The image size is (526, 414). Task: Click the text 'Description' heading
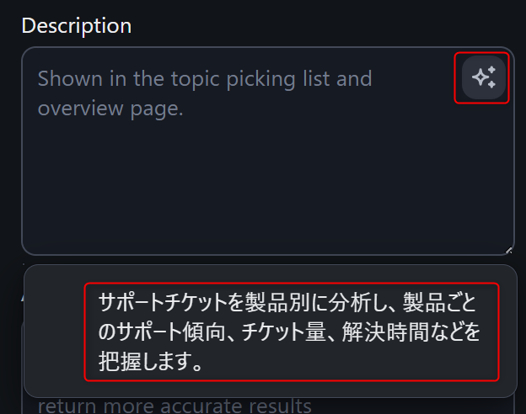(77, 25)
